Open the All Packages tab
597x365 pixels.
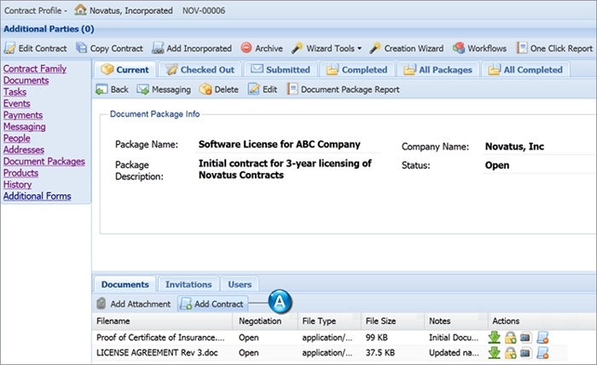coord(438,70)
